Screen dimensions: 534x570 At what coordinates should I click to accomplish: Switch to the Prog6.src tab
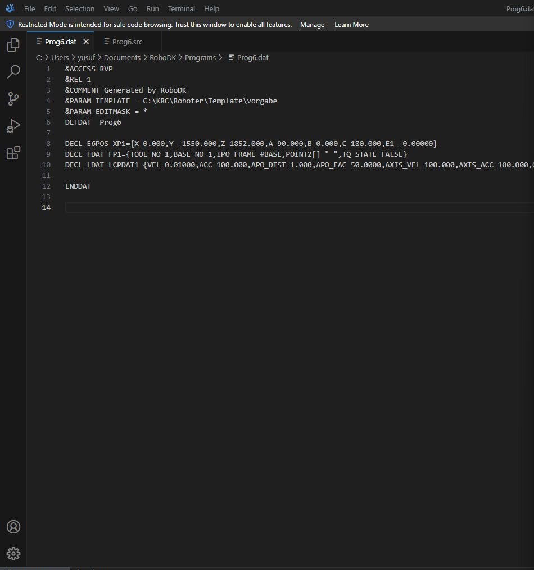click(127, 42)
